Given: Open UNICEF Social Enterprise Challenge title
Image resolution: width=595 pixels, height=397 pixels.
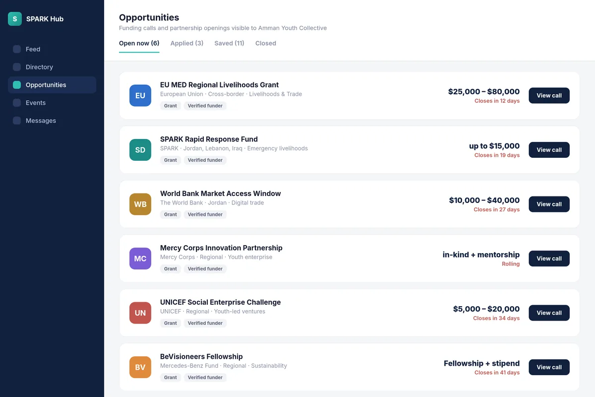Looking at the screenshot, I should (220, 302).
